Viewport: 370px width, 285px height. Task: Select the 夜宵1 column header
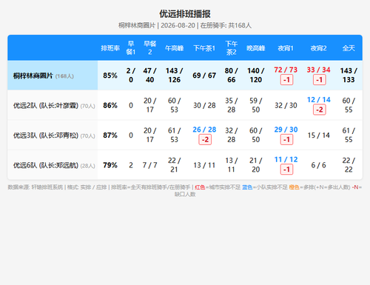286,48
